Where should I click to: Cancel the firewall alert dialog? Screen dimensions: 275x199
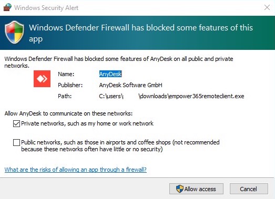point(249,189)
